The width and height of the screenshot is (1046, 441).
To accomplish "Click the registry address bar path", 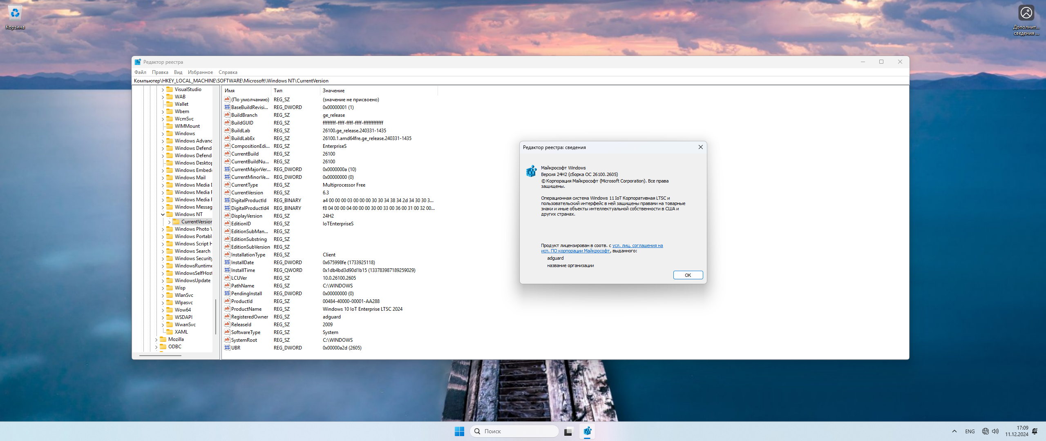I will coord(521,81).
